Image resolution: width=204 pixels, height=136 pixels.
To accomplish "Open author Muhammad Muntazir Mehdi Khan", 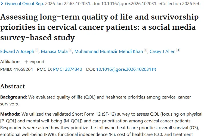I will pyautogui.click(x=109, y=51).
